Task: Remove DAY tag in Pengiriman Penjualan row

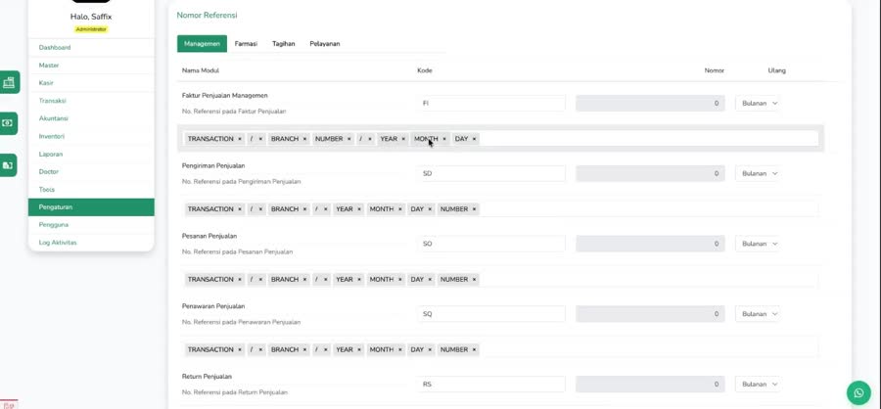Action: click(x=430, y=209)
